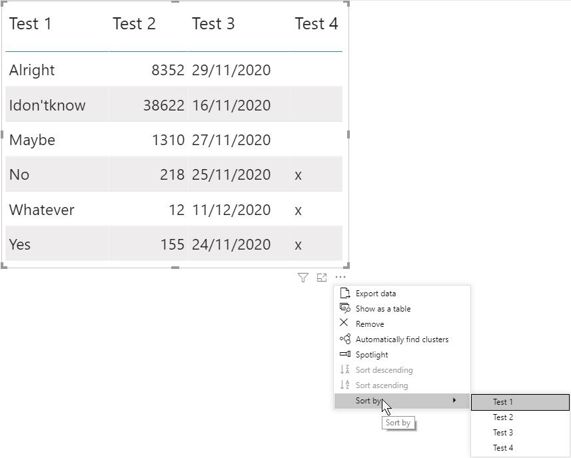Click the x in the Whatever row
Image resolution: width=571 pixels, height=458 pixels.
pos(298,210)
